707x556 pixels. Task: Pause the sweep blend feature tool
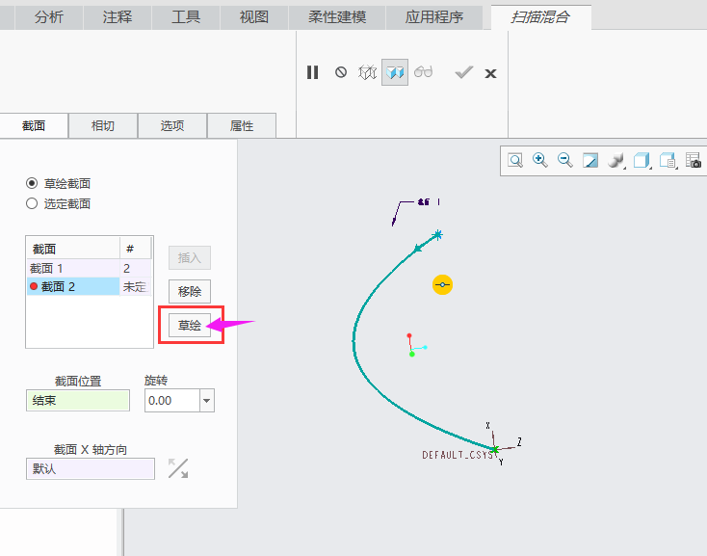coord(312,72)
